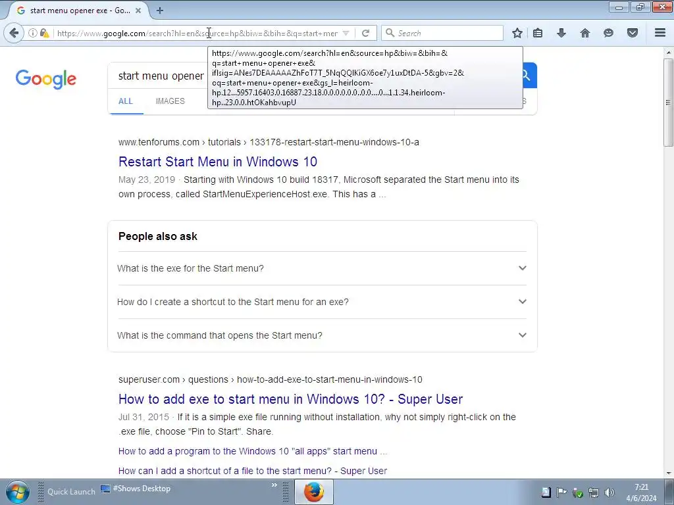This screenshot has height=505, width=674.
Task: Click the taskbar clock showing 7:21
Action: tap(641, 493)
